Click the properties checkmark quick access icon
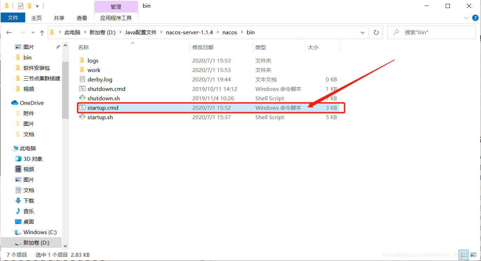The width and height of the screenshot is (481, 261). pyautogui.click(x=20, y=6)
